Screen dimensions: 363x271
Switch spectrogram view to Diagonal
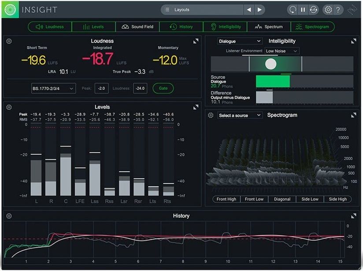pyautogui.click(x=282, y=199)
